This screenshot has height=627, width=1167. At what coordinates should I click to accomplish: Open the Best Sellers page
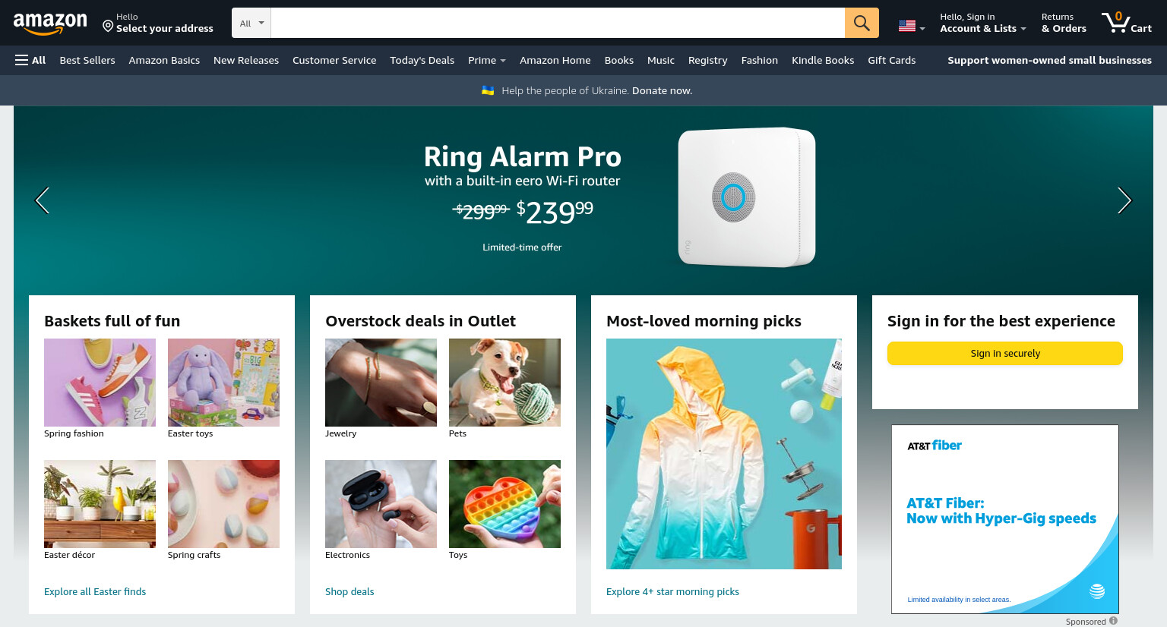[87, 60]
